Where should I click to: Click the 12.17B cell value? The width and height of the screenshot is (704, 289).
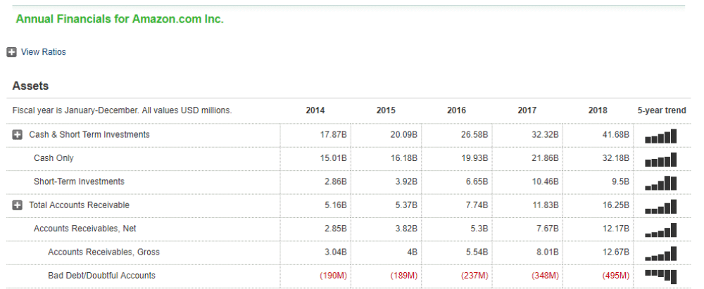[x=615, y=229]
